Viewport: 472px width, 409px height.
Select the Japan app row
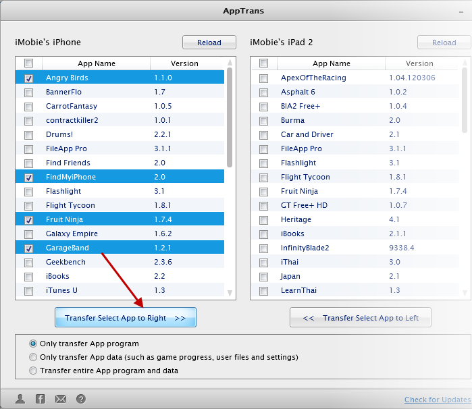pos(355,276)
